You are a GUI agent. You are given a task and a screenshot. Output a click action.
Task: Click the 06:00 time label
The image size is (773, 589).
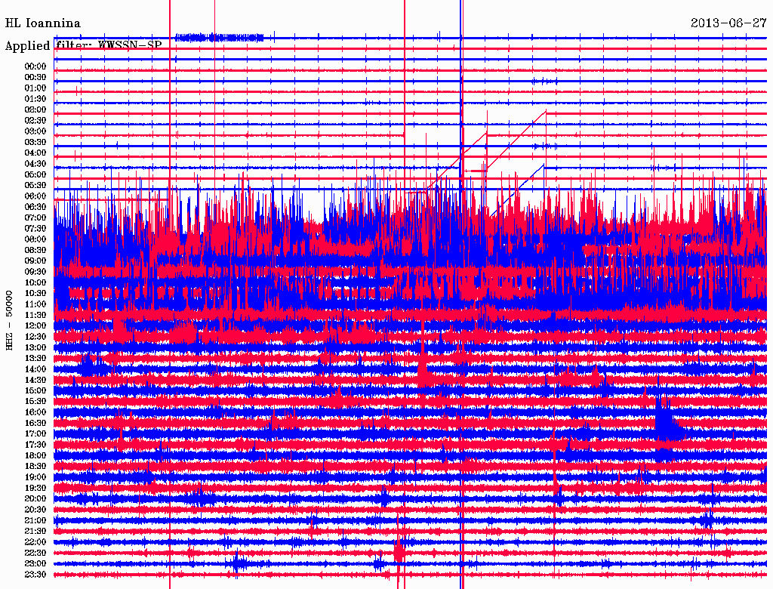click(x=35, y=196)
